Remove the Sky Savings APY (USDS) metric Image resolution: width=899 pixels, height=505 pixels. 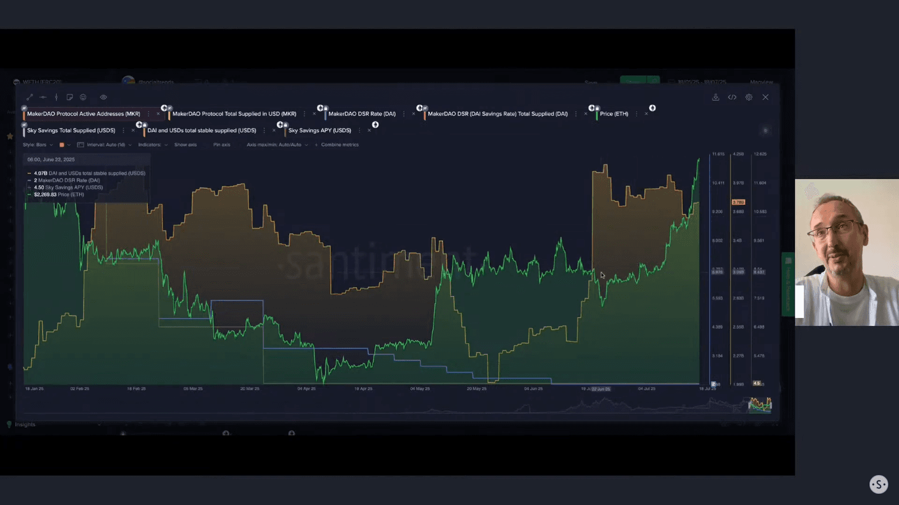369,130
